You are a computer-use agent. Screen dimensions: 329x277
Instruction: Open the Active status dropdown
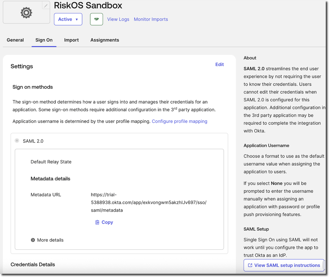point(68,19)
